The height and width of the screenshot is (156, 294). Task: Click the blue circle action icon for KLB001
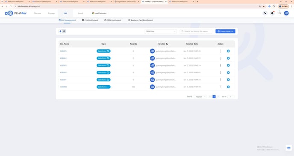click(x=228, y=80)
